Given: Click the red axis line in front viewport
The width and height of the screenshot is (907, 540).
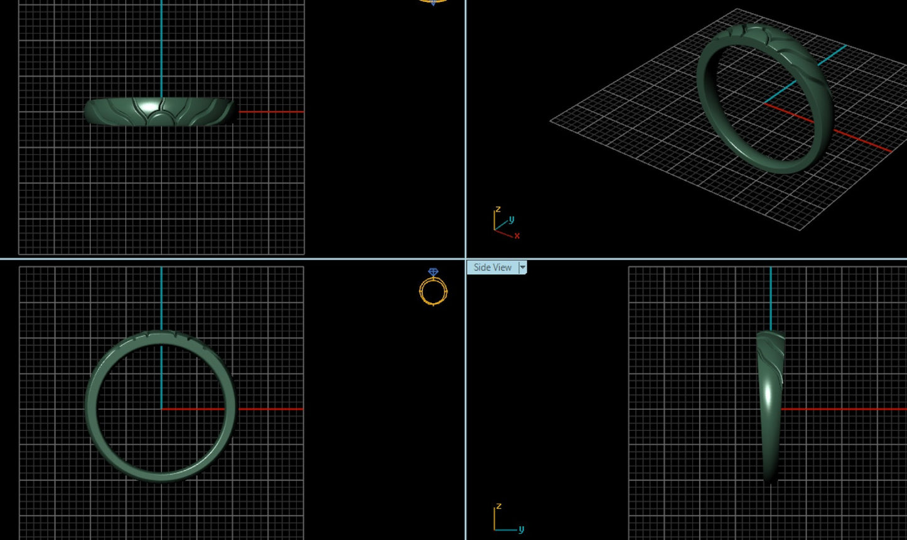Looking at the screenshot, I should pos(270,409).
